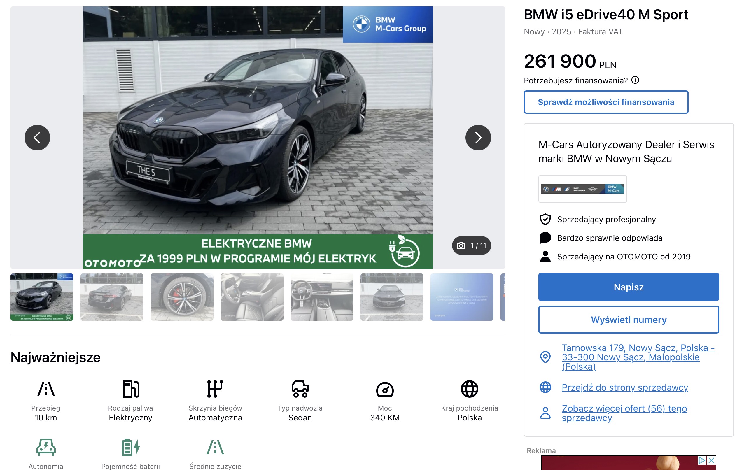Select the sixth thumbnail of car front
This screenshot has width=742, height=470.
click(392, 297)
